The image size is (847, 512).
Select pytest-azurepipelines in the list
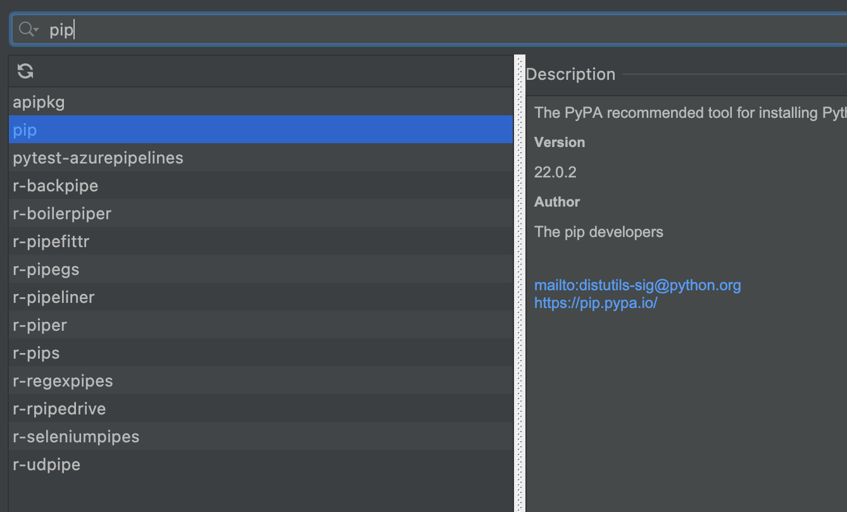[x=261, y=157]
